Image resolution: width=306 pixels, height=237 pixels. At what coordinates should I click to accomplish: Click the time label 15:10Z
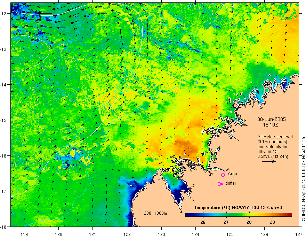click(x=270, y=125)
